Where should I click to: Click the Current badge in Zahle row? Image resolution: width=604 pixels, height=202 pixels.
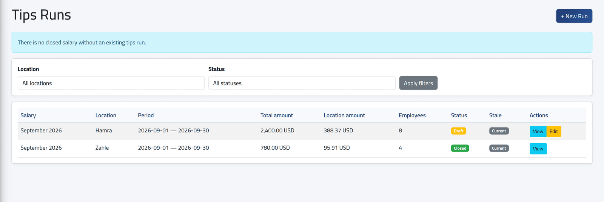(x=499, y=148)
